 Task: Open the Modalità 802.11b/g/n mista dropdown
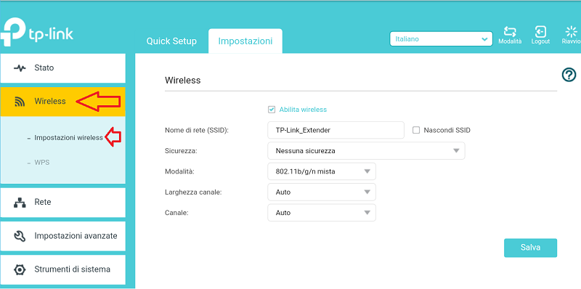pyautogui.click(x=322, y=171)
